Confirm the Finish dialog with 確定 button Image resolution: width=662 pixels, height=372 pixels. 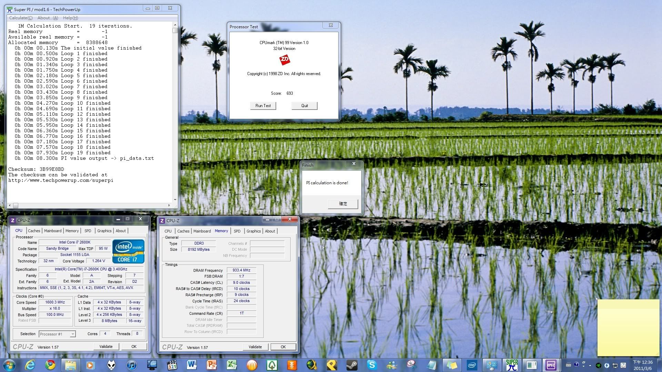click(343, 204)
